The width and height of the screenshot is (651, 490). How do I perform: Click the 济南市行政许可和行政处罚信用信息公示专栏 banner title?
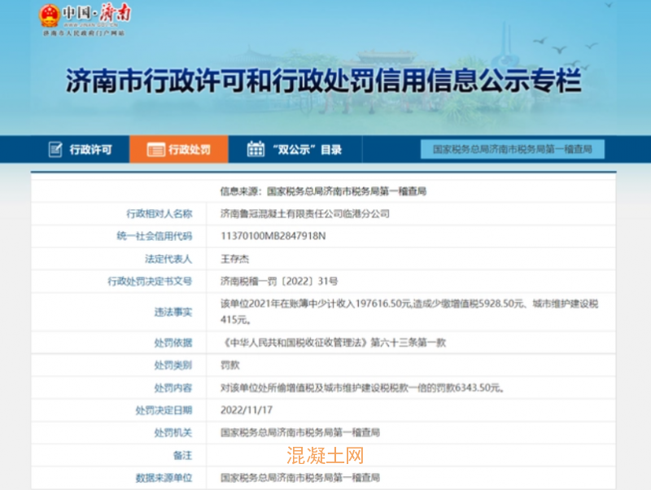click(324, 82)
